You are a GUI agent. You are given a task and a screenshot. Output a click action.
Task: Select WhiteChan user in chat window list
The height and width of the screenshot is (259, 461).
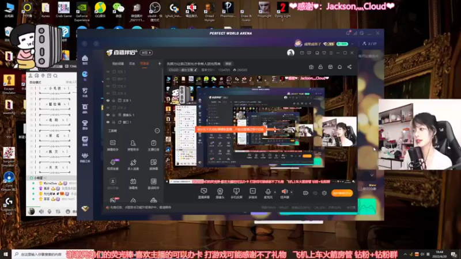click(x=50, y=183)
